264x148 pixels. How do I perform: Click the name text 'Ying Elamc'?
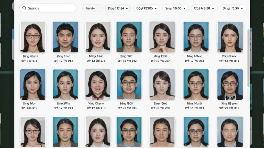(x=229, y=56)
